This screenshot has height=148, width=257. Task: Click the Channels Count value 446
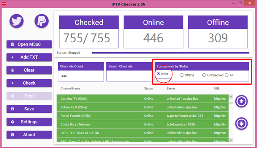coord(64,76)
